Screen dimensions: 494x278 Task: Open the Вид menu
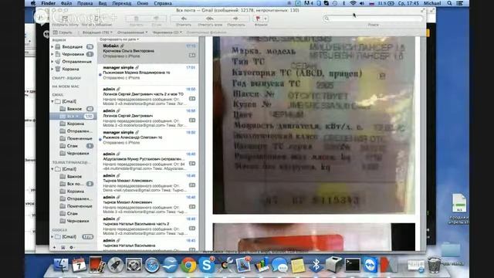[x=103, y=3]
